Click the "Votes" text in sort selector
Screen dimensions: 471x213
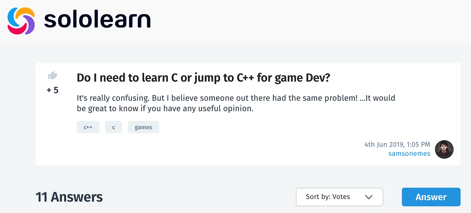pos(341,197)
